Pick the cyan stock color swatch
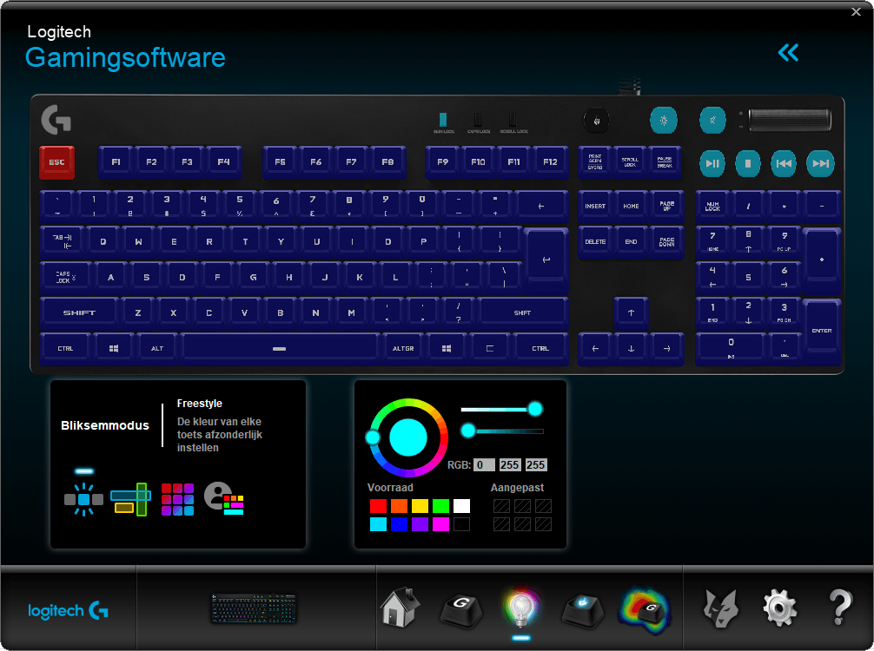Viewport: 874px width, 651px height. pyautogui.click(x=379, y=524)
